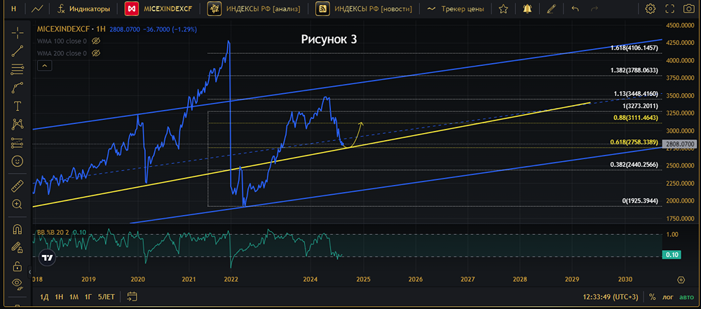The width and height of the screenshot is (701, 309).
Task: Click the WMA 100 close 0 legend
Action: click(62, 41)
